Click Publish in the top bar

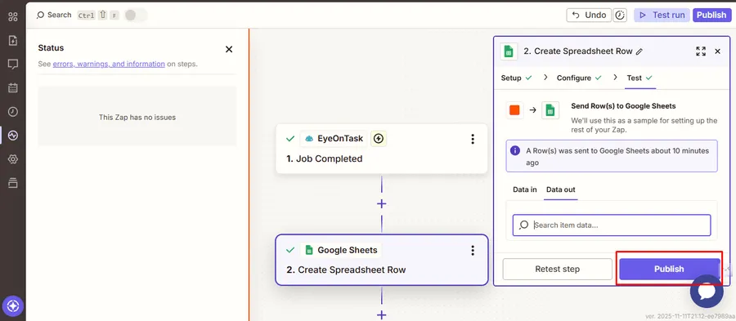click(711, 15)
